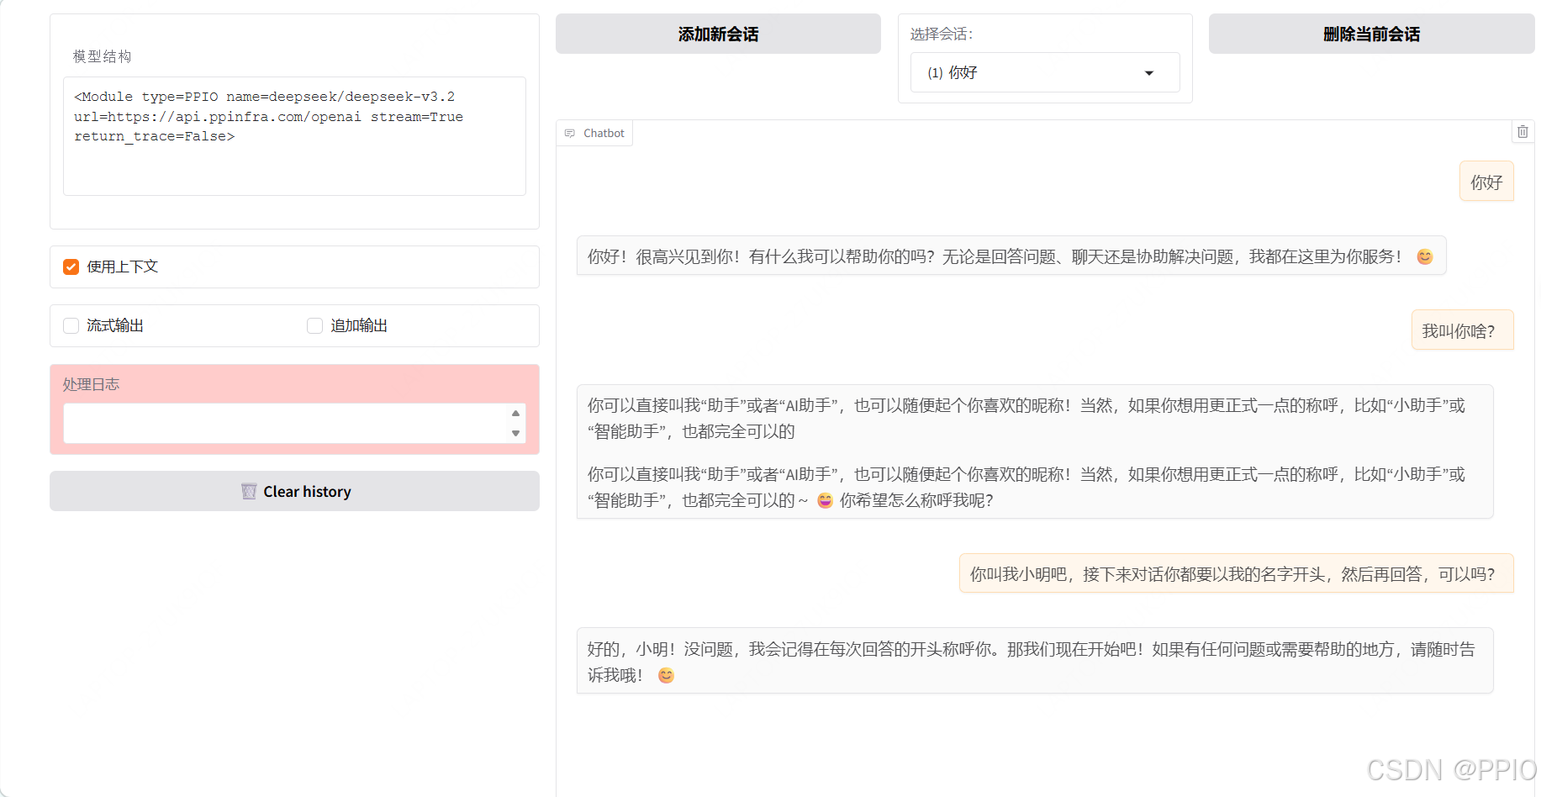Click the up arrow of the 处理日志 stepper
The width and height of the screenshot is (1541, 797).
click(x=515, y=413)
